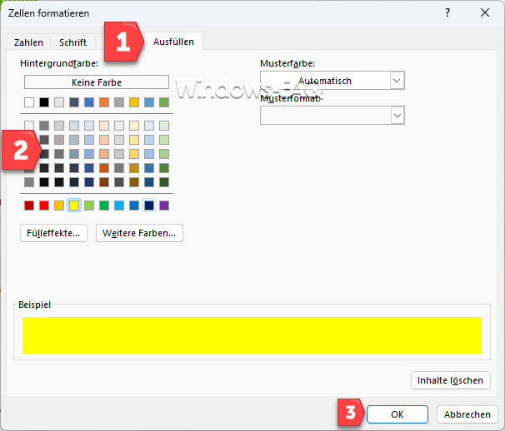Image resolution: width=505 pixels, height=431 pixels.
Task: Click the Keine Farbe button
Action: [97, 82]
